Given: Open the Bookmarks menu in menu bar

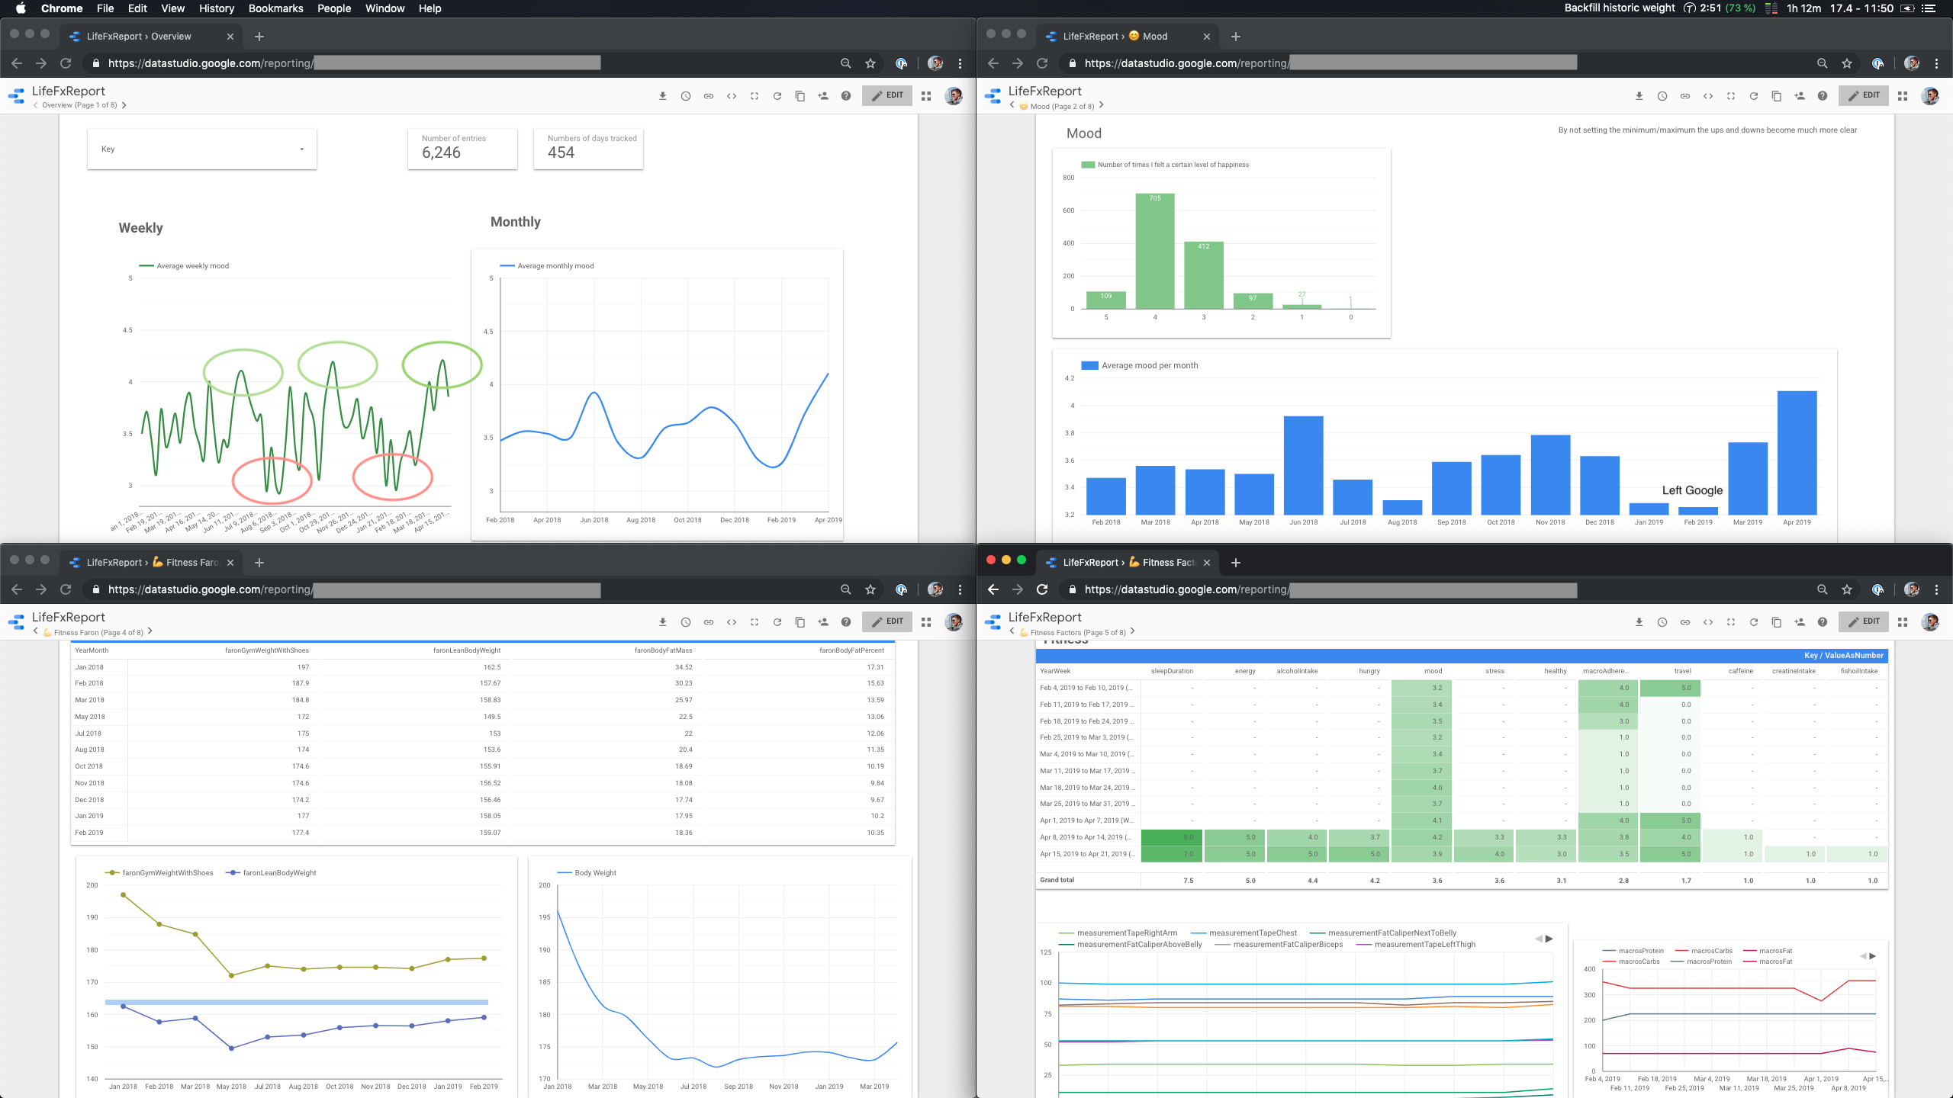Looking at the screenshot, I should 275,8.
